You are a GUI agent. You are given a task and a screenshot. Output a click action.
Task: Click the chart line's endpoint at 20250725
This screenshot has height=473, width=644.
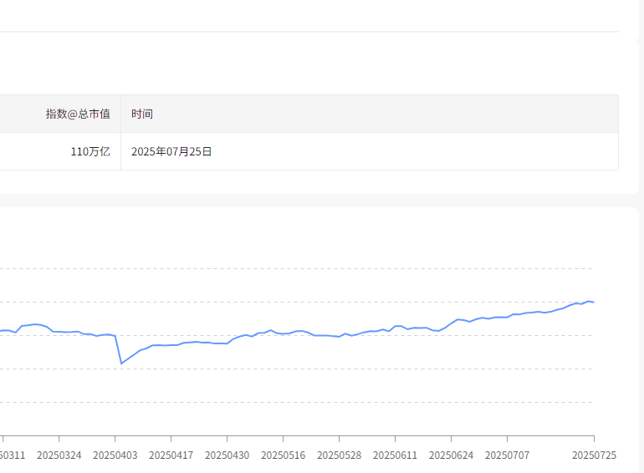coord(594,303)
